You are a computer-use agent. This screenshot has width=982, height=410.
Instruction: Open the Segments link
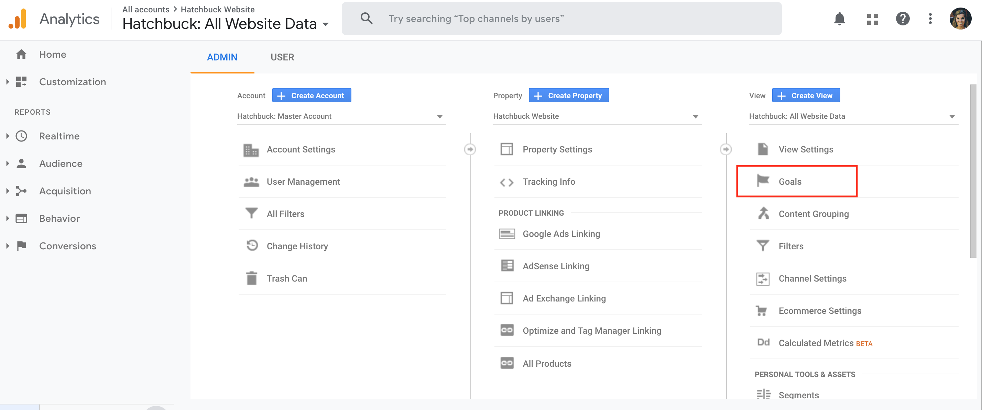point(798,395)
